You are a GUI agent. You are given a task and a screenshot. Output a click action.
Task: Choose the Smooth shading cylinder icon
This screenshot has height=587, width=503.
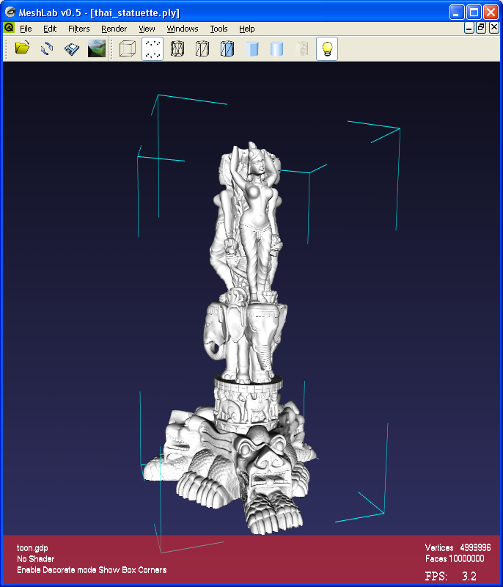(277, 49)
